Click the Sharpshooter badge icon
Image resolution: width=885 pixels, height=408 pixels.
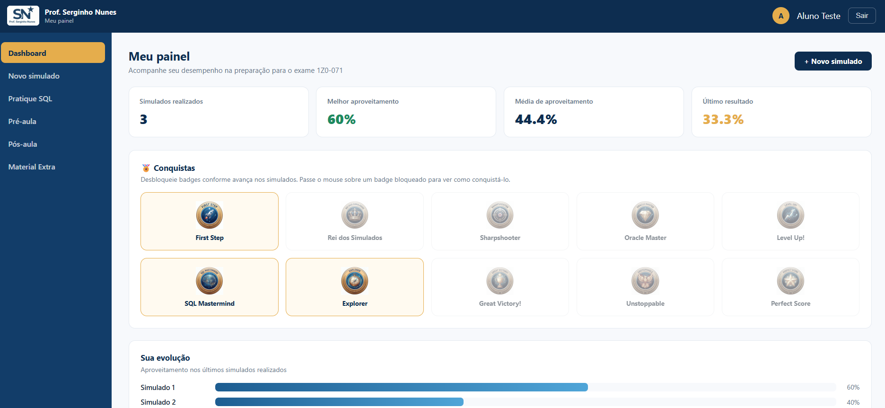pos(500,215)
